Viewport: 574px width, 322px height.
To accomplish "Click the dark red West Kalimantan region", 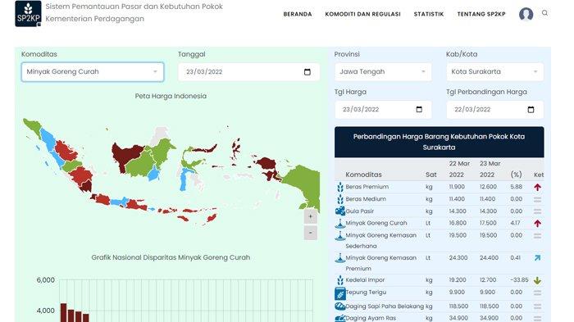I will point(125,156).
